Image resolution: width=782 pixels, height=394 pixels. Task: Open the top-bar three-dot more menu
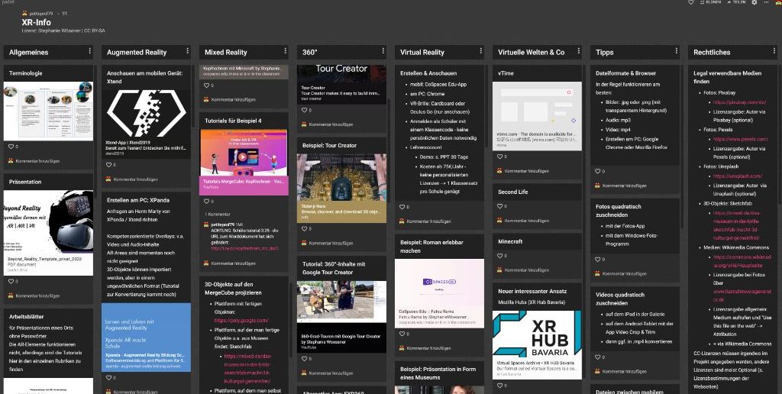tap(767, 2)
